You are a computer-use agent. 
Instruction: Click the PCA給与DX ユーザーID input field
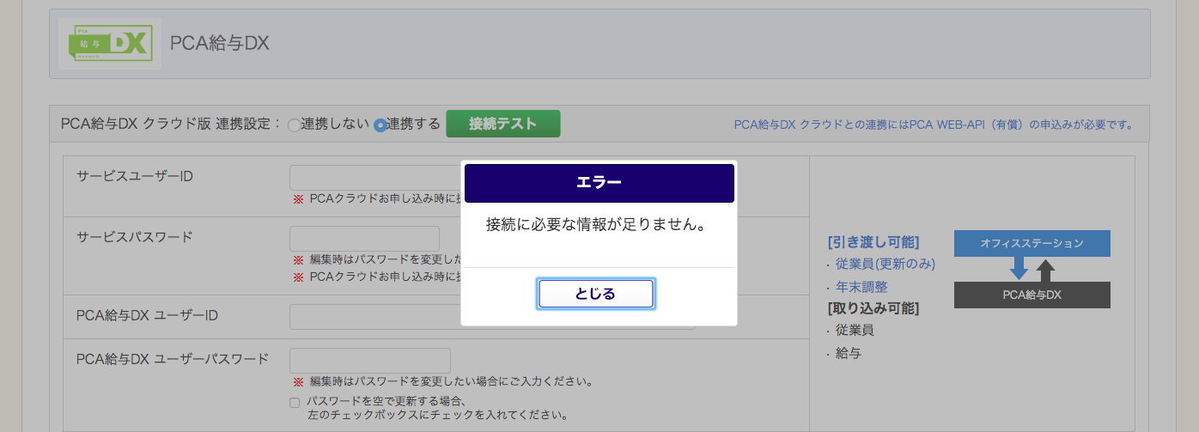pos(492,317)
